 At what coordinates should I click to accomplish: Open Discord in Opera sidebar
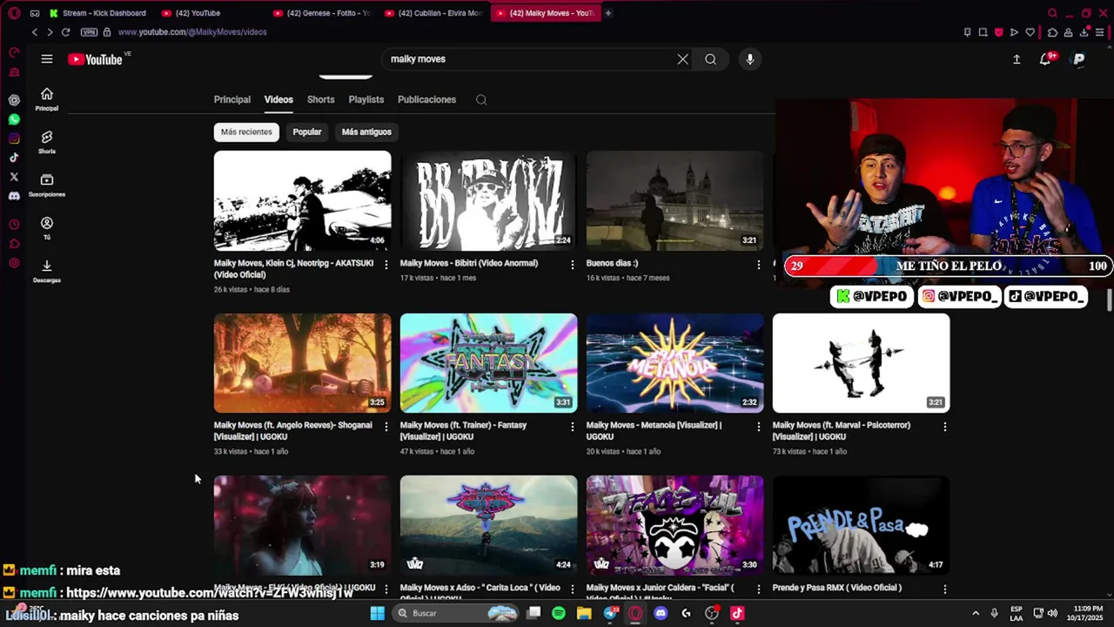14,196
